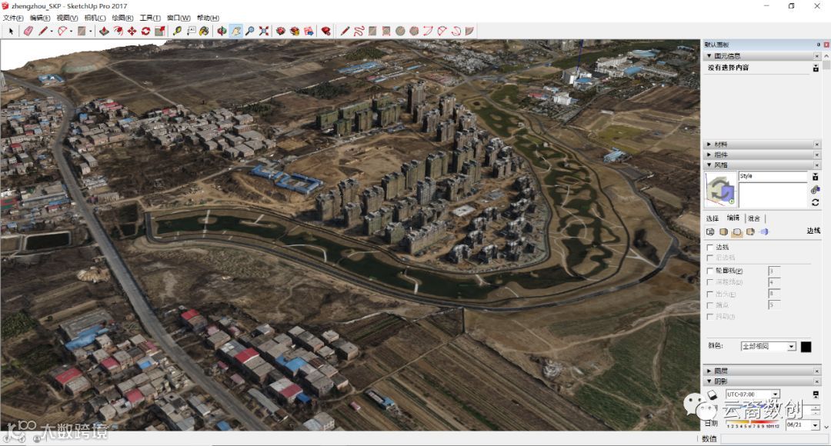Open the 文件(F) menu

tap(13, 18)
